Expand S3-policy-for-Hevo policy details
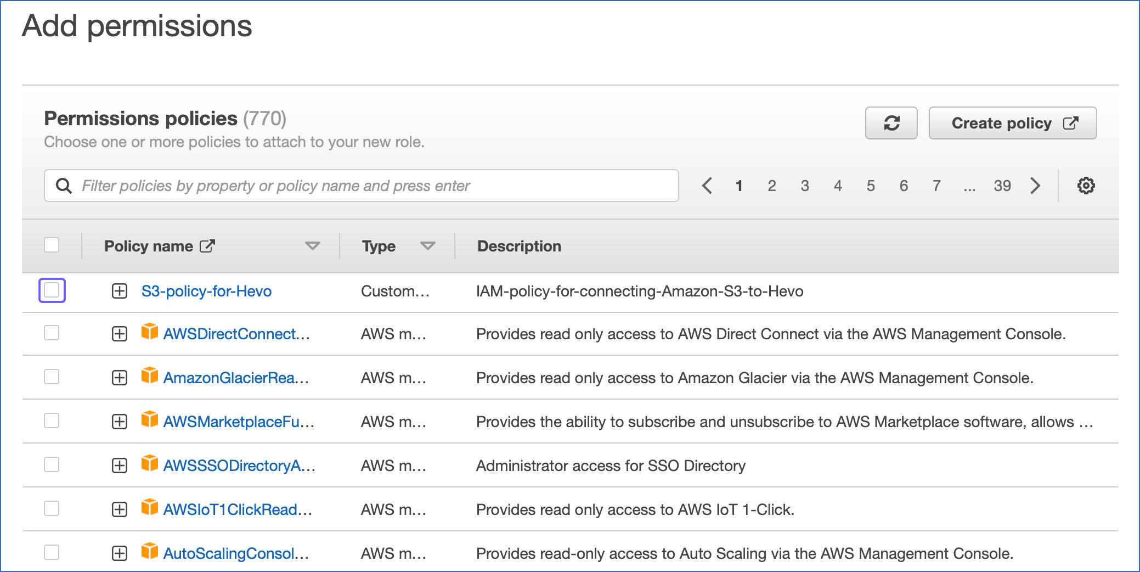The width and height of the screenshot is (1140, 572). click(119, 291)
